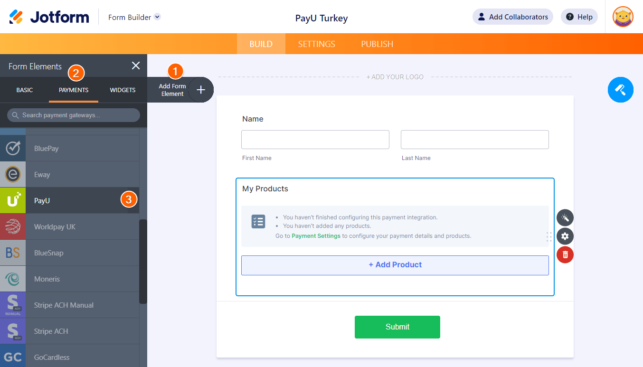Click the Last Name input field
Image resolution: width=643 pixels, height=367 pixels.
(x=475, y=140)
